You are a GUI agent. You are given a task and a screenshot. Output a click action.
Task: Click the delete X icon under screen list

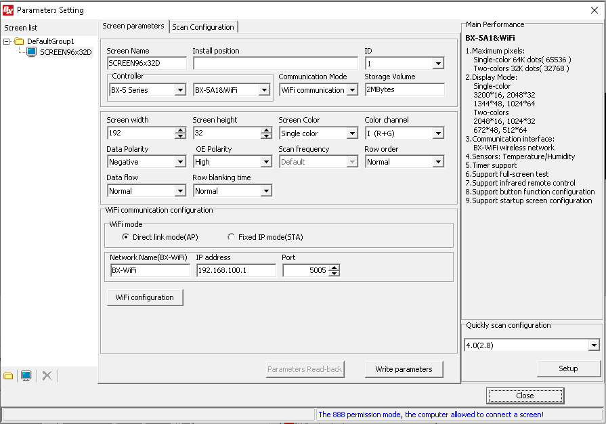47,376
